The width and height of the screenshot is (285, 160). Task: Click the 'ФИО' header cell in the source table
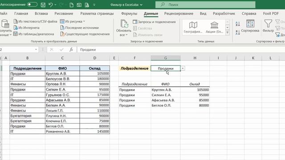[x=62, y=68]
